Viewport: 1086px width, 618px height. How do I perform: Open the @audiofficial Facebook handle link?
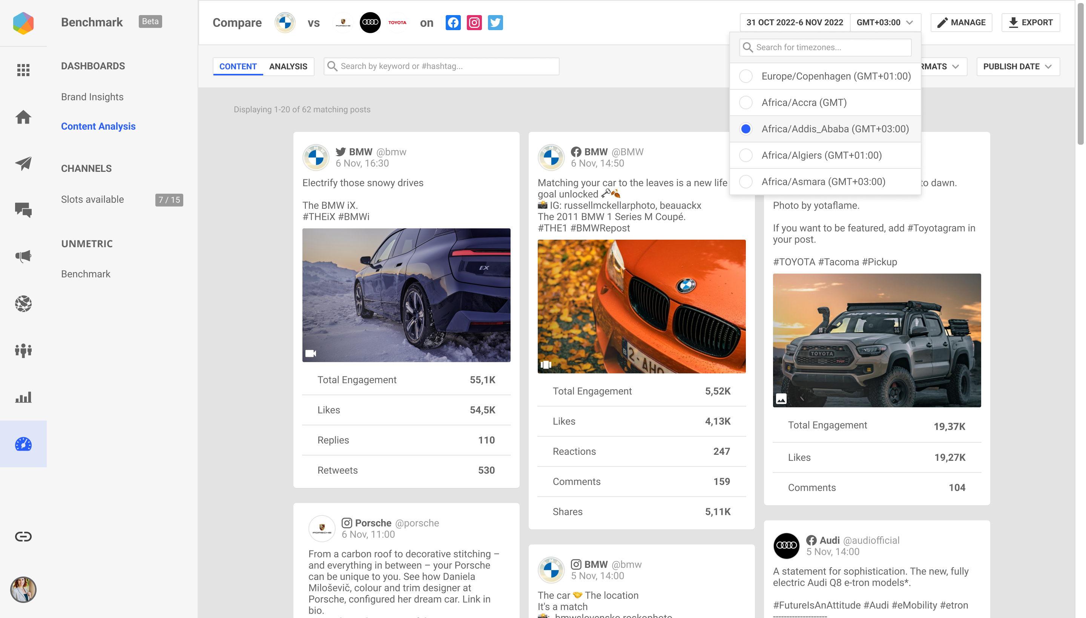click(x=871, y=540)
